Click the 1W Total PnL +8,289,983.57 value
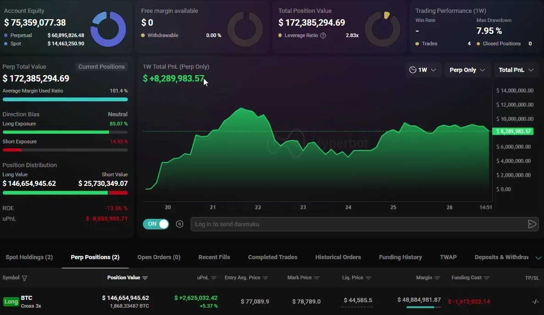544x315 pixels. click(174, 78)
